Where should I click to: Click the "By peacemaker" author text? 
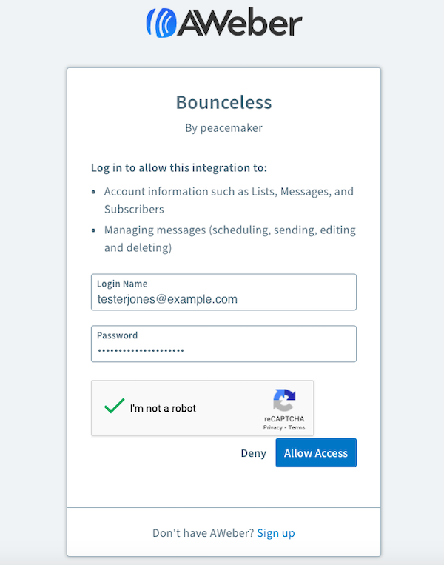pyautogui.click(x=223, y=127)
